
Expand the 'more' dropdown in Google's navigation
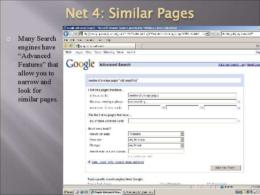(x=131, y=52)
